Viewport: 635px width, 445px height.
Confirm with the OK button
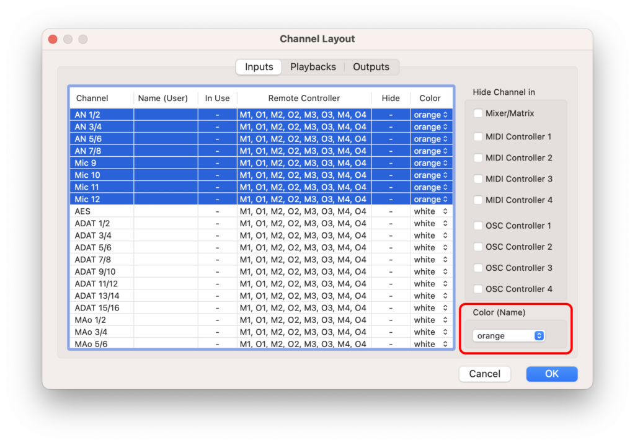click(x=551, y=374)
